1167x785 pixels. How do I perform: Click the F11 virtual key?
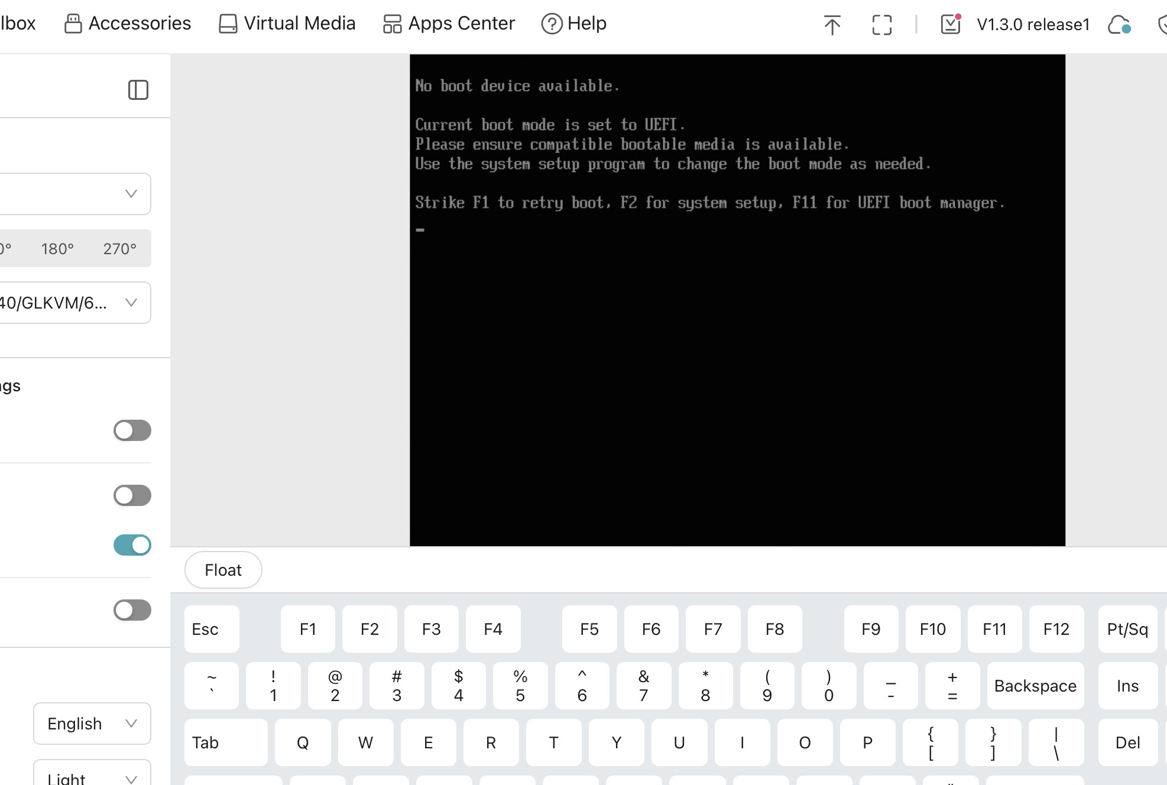click(995, 629)
